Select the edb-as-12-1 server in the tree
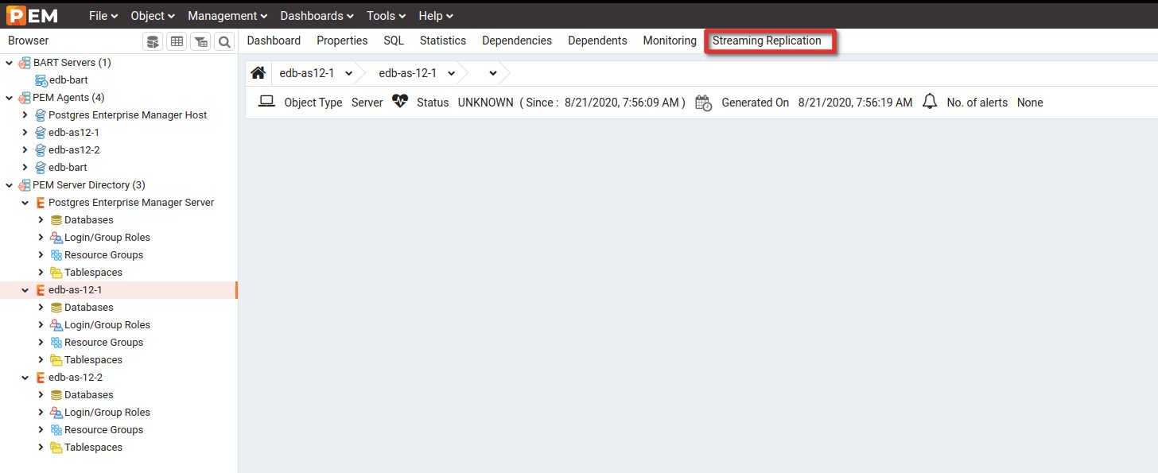Image resolution: width=1158 pixels, height=473 pixels. (x=76, y=290)
